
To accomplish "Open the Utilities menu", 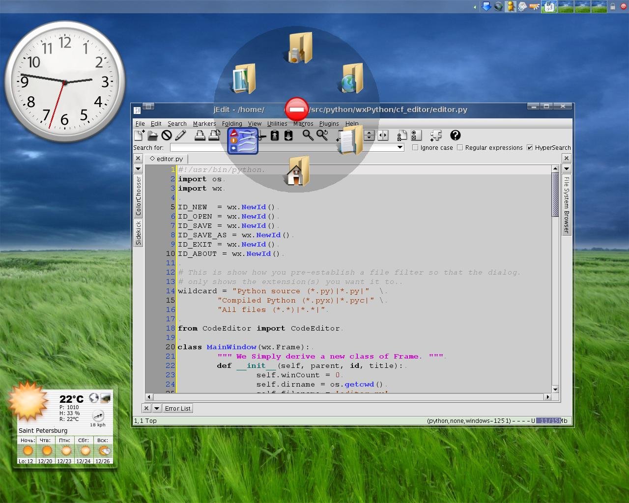I will [x=277, y=124].
